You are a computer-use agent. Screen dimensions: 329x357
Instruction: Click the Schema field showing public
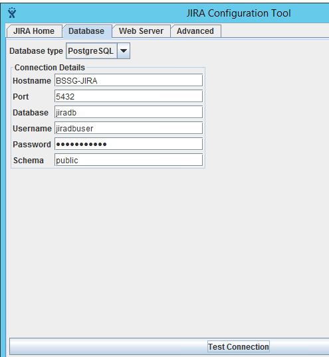(x=128, y=160)
